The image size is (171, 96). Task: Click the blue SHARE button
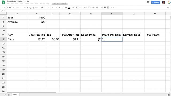[x=156, y=2]
